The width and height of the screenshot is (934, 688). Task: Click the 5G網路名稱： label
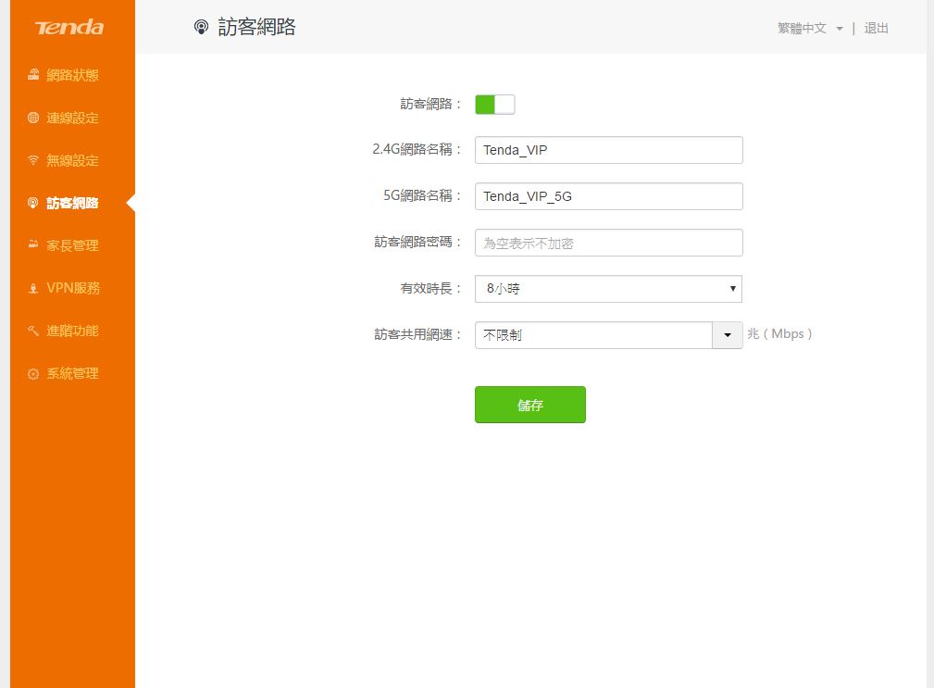tap(422, 196)
